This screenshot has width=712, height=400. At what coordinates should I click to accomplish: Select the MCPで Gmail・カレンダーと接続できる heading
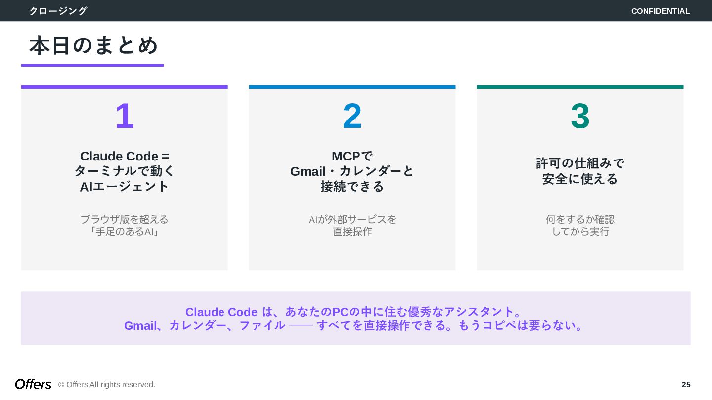(352, 171)
